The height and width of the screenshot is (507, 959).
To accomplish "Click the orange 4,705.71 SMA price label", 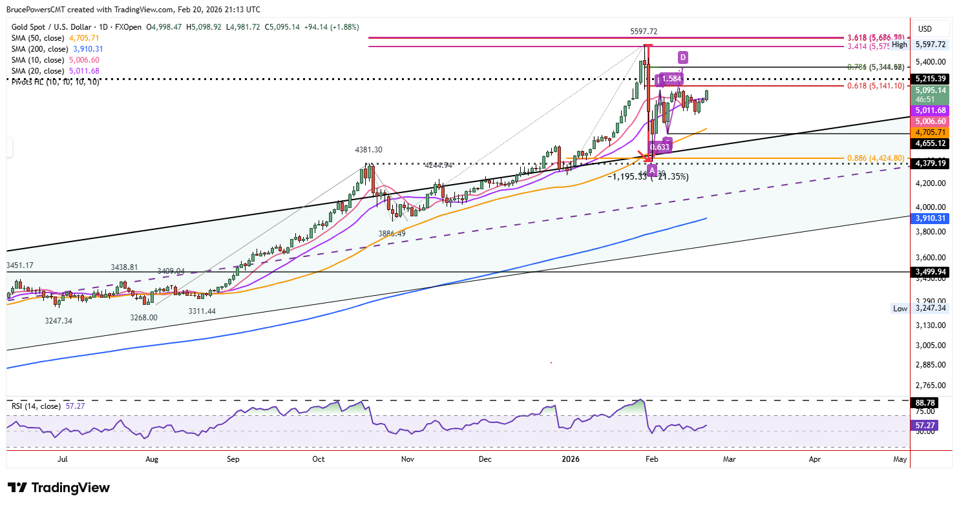I will pyautogui.click(x=929, y=132).
